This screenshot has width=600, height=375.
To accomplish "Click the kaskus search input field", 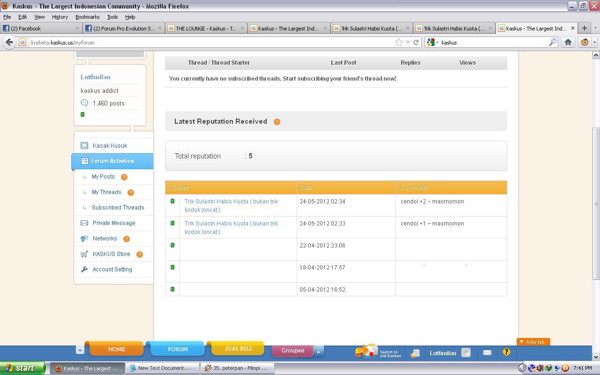I will point(494,42).
